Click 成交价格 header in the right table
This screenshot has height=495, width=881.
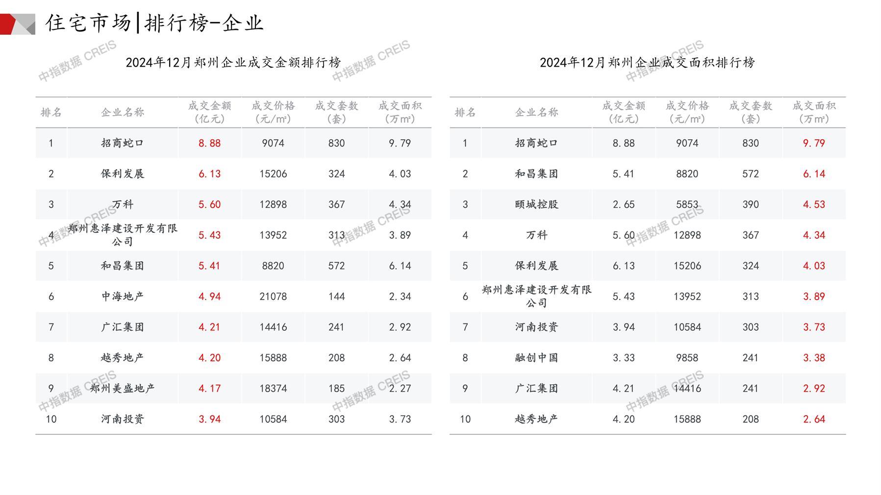687,112
